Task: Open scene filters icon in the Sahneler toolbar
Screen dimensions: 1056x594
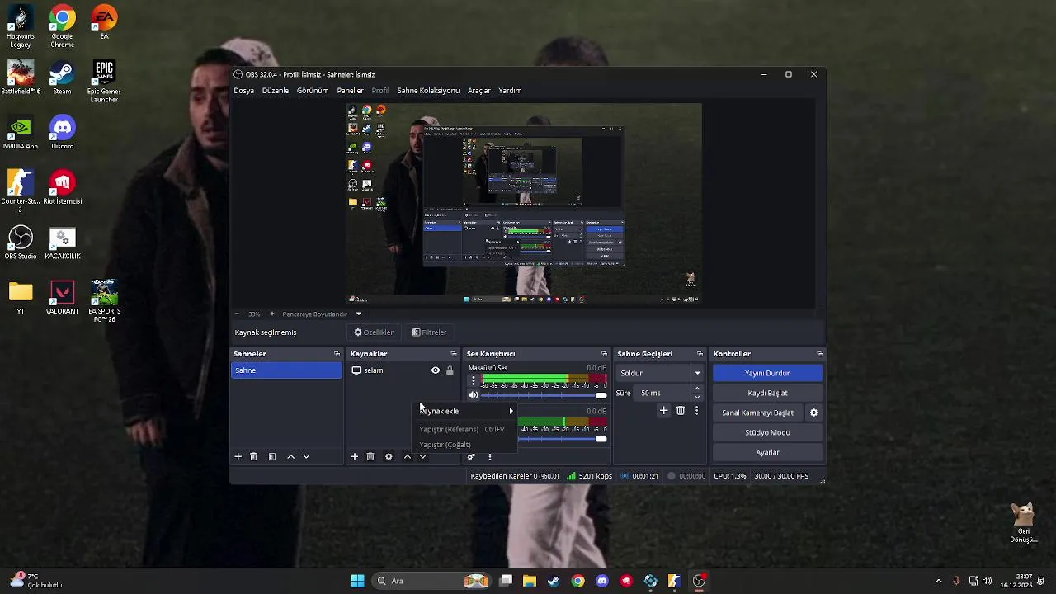Action: pyautogui.click(x=272, y=456)
